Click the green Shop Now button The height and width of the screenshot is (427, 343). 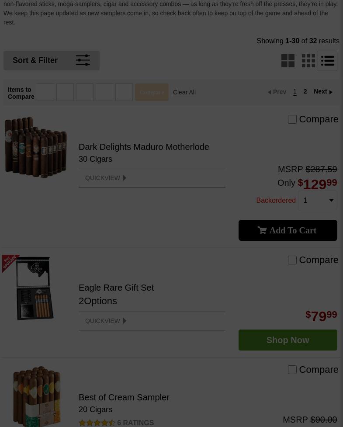click(288, 340)
